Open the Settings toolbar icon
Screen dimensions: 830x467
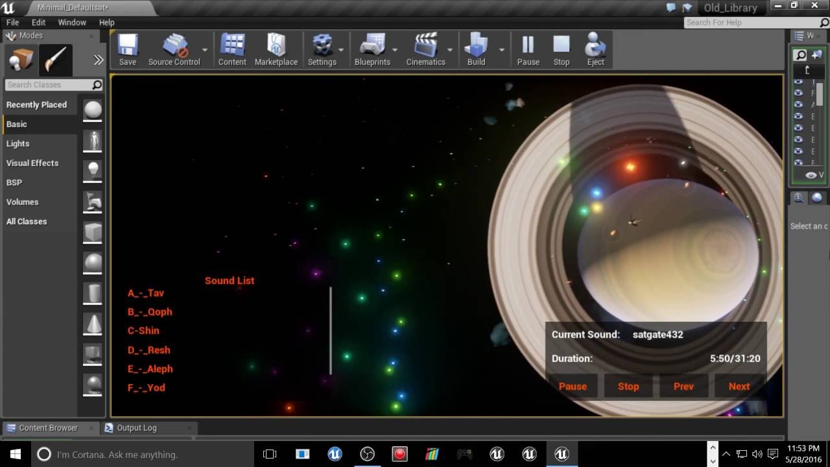click(322, 51)
